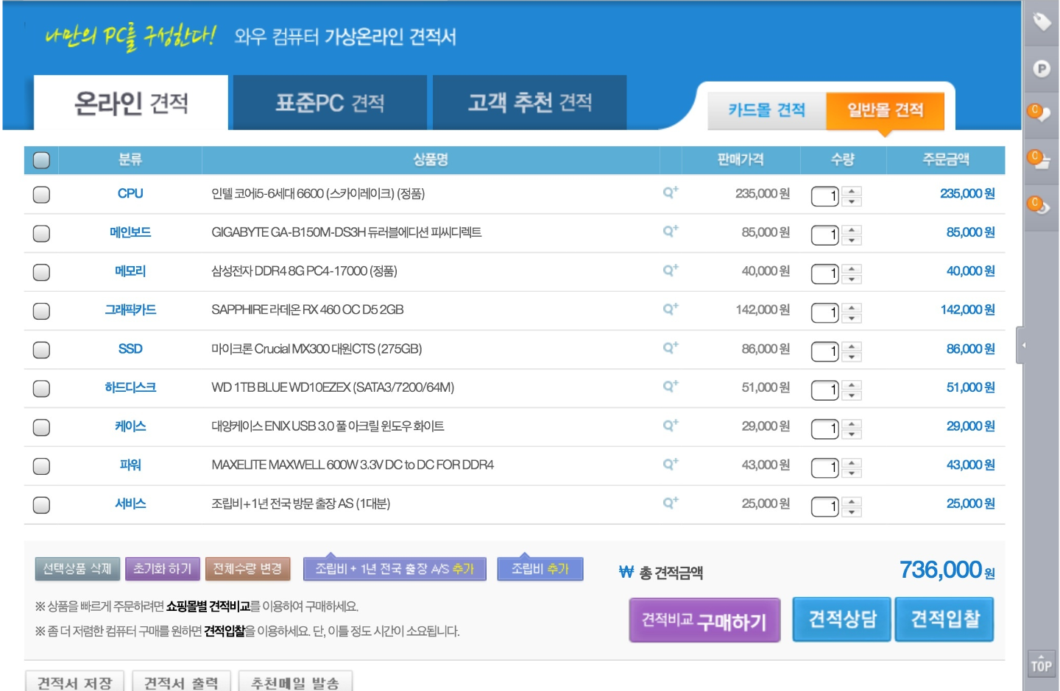Select the checkbox for the 케이스 row
Viewport: 1060px width, 691px height.
tap(41, 427)
